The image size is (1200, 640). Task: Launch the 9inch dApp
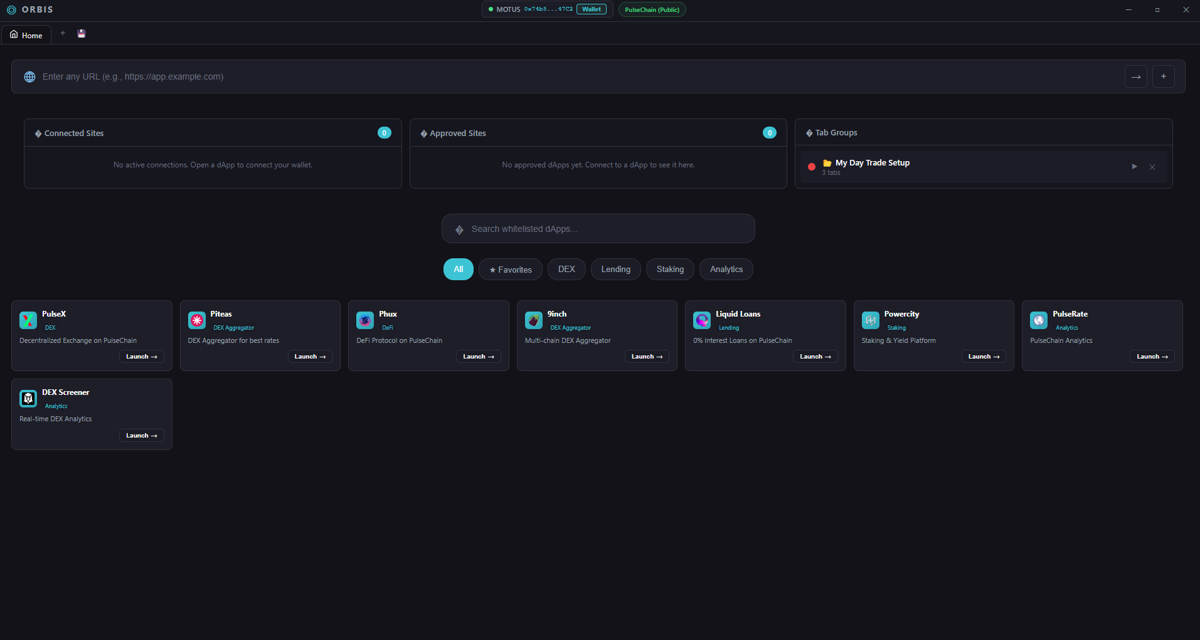pyautogui.click(x=647, y=357)
